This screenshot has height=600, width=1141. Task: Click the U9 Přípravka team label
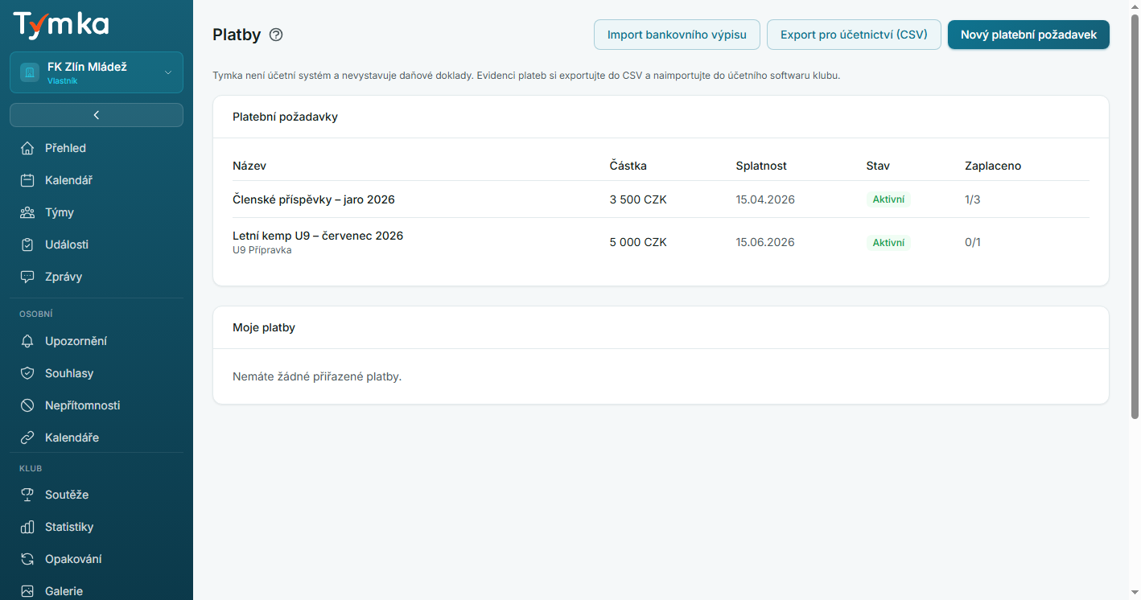[x=262, y=250]
